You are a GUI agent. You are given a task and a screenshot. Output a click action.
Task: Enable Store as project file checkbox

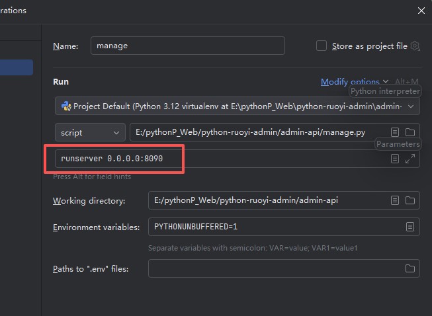click(x=322, y=46)
